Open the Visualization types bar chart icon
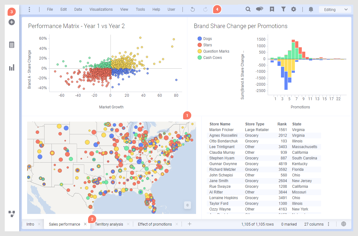The width and height of the screenshot is (358, 236). click(x=12, y=67)
